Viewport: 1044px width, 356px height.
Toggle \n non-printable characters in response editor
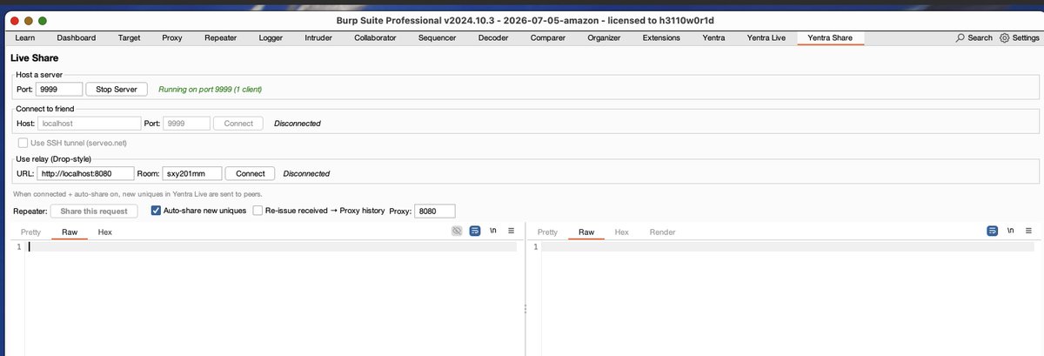(1011, 231)
